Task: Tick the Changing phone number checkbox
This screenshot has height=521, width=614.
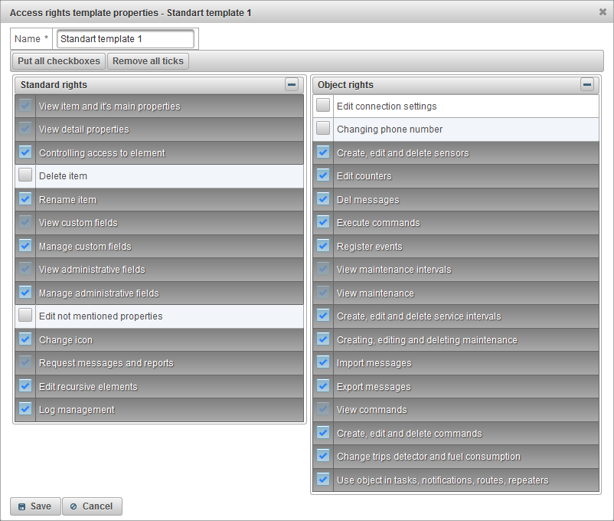Action: [323, 129]
